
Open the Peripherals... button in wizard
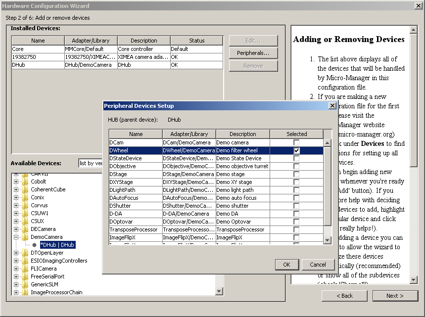click(x=253, y=53)
